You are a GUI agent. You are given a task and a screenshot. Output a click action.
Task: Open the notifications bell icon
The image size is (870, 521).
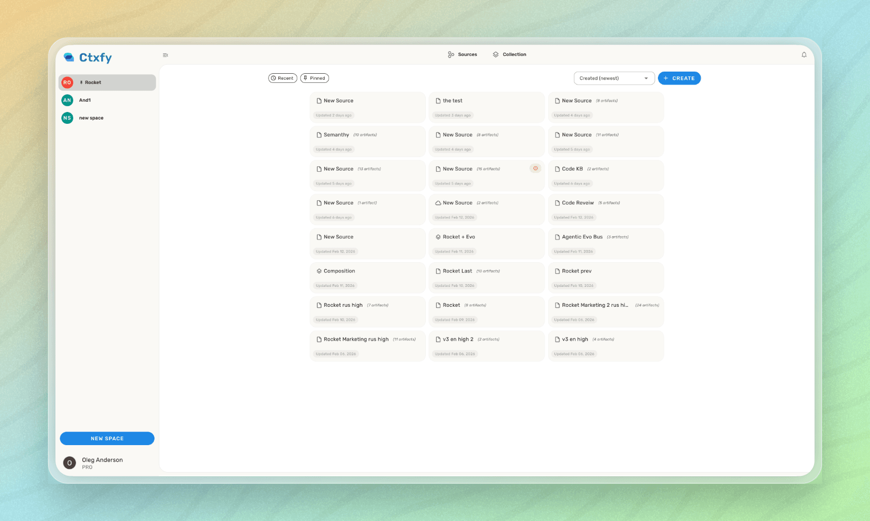click(x=804, y=54)
